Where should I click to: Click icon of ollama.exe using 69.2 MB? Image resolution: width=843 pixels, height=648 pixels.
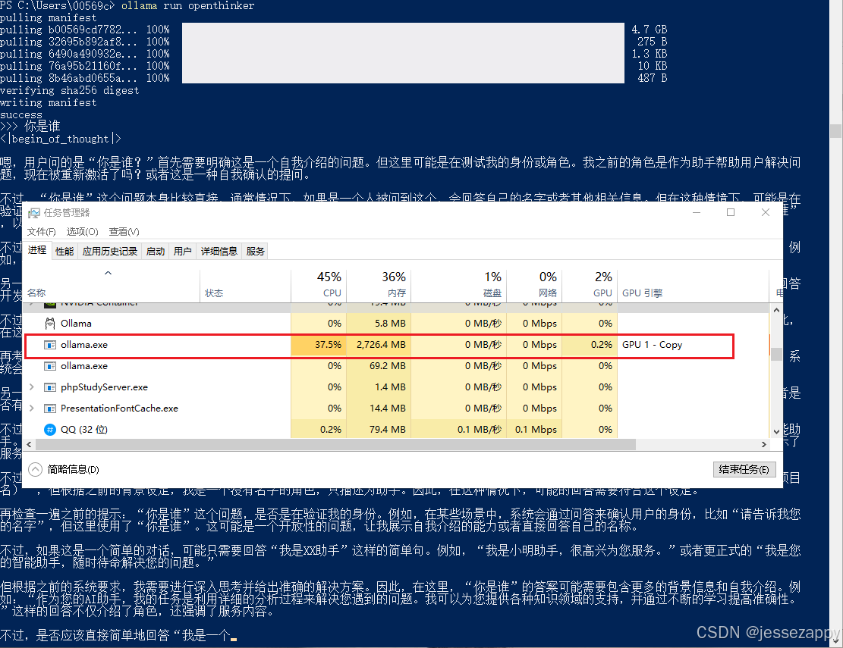pyautogui.click(x=50, y=366)
